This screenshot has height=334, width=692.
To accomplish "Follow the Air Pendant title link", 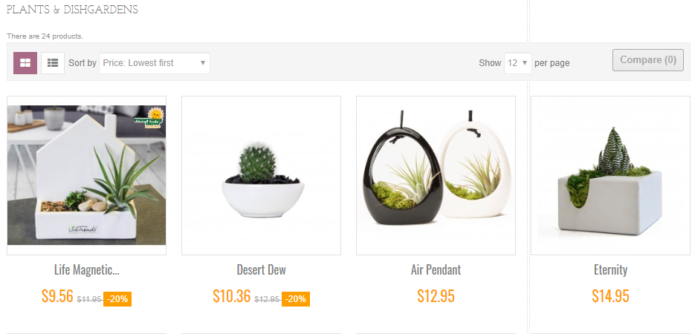I will [436, 269].
